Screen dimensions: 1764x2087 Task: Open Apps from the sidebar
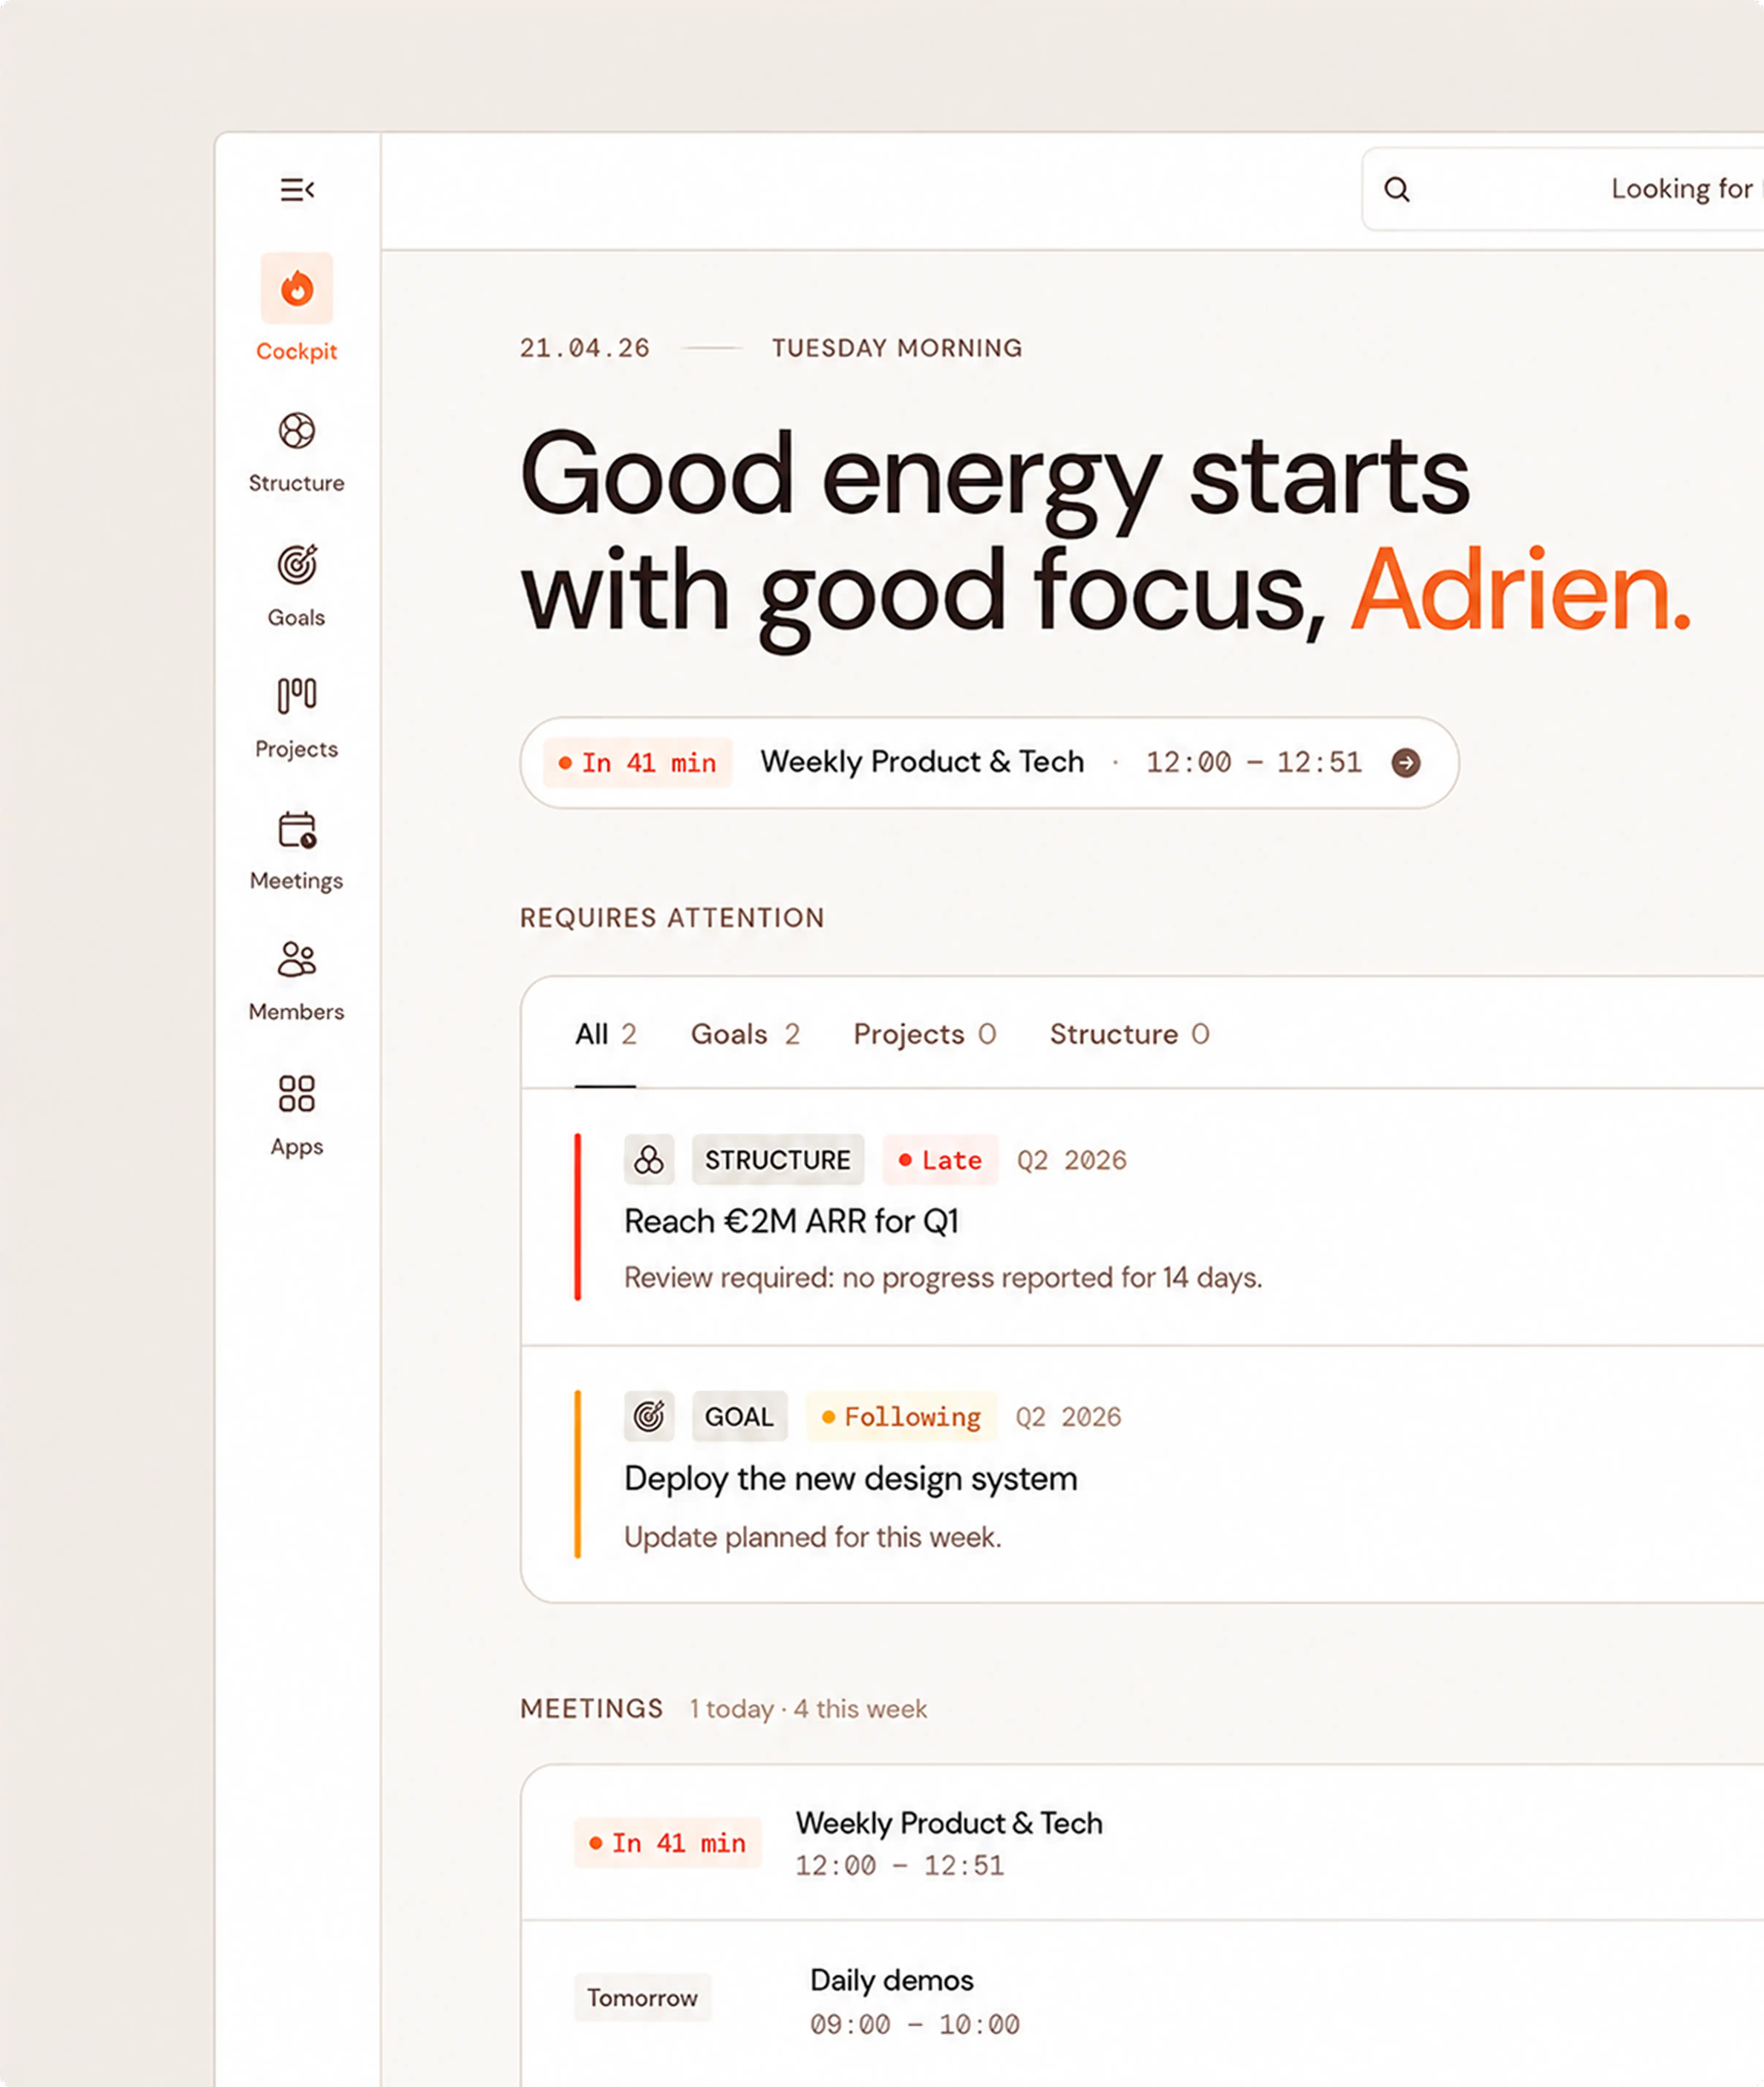tap(297, 1116)
